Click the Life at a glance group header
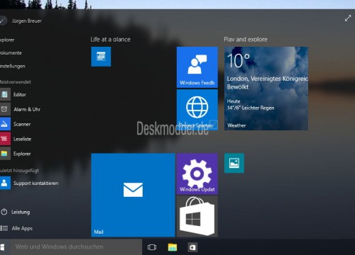This screenshot has width=355, height=255. pos(111,40)
